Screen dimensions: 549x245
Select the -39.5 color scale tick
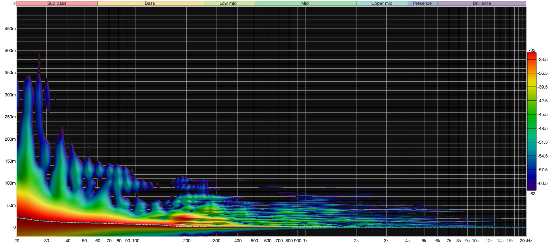pos(542,87)
